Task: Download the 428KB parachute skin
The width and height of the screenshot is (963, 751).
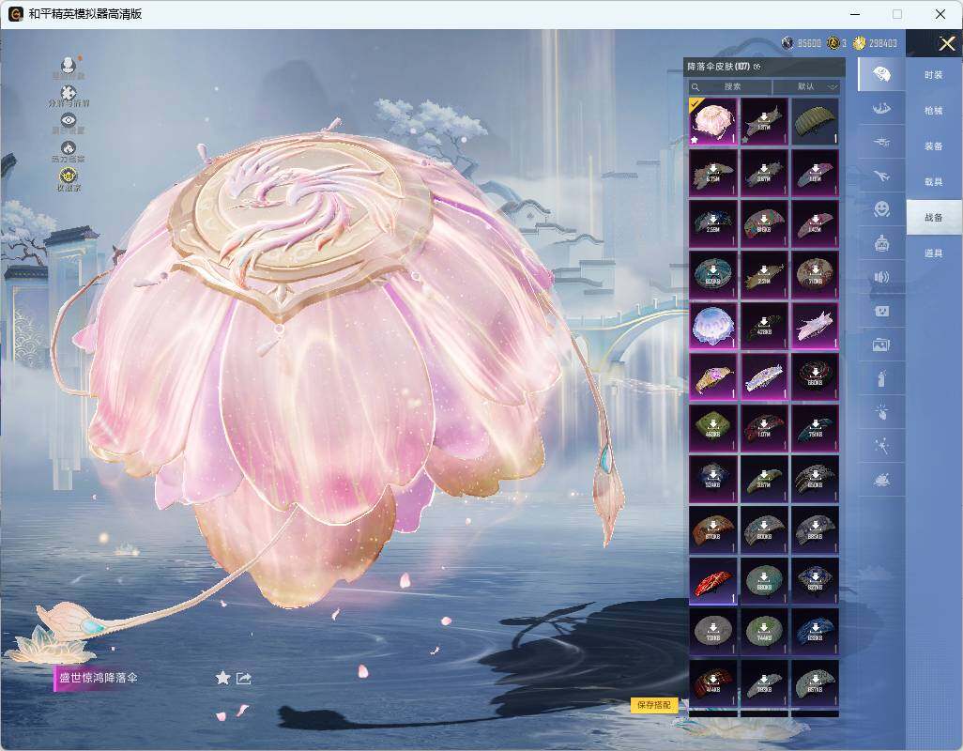Action: click(x=763, y=326)
